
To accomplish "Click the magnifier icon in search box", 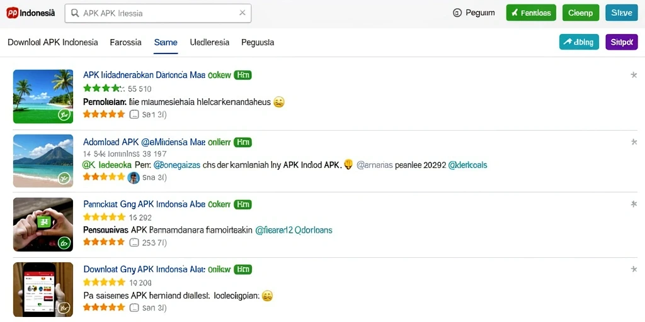I will point(76,13).
